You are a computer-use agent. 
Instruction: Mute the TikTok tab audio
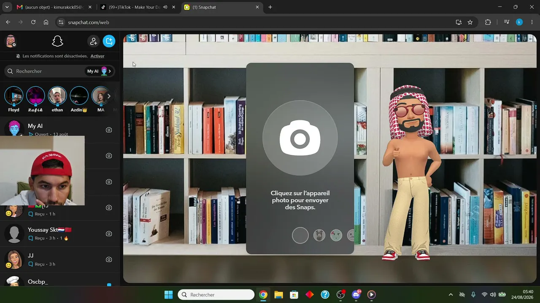coord(165,7)
